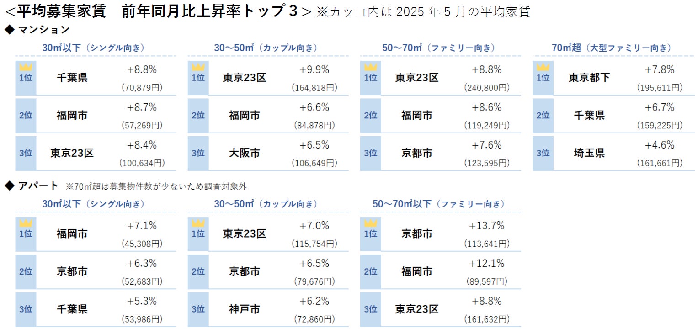Select the 70㎡超（大型ファミリー向き） column header
The width and height of the screenshot is (698, 329).
[x=612, y=48]
